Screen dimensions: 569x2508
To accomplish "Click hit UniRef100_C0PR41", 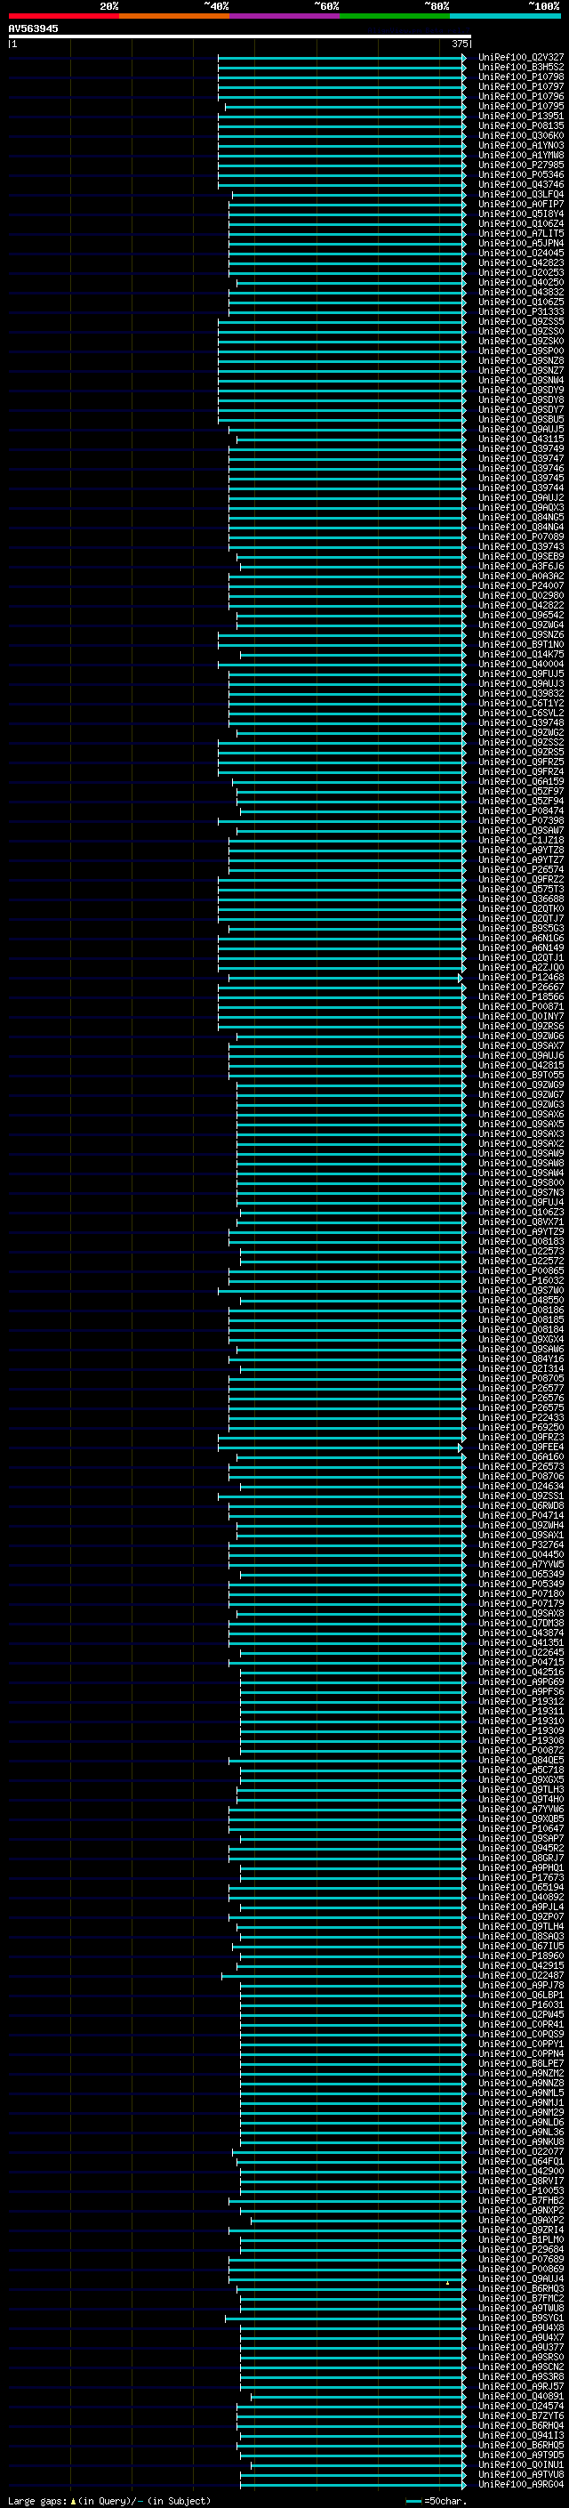I will click(520, 2024).
